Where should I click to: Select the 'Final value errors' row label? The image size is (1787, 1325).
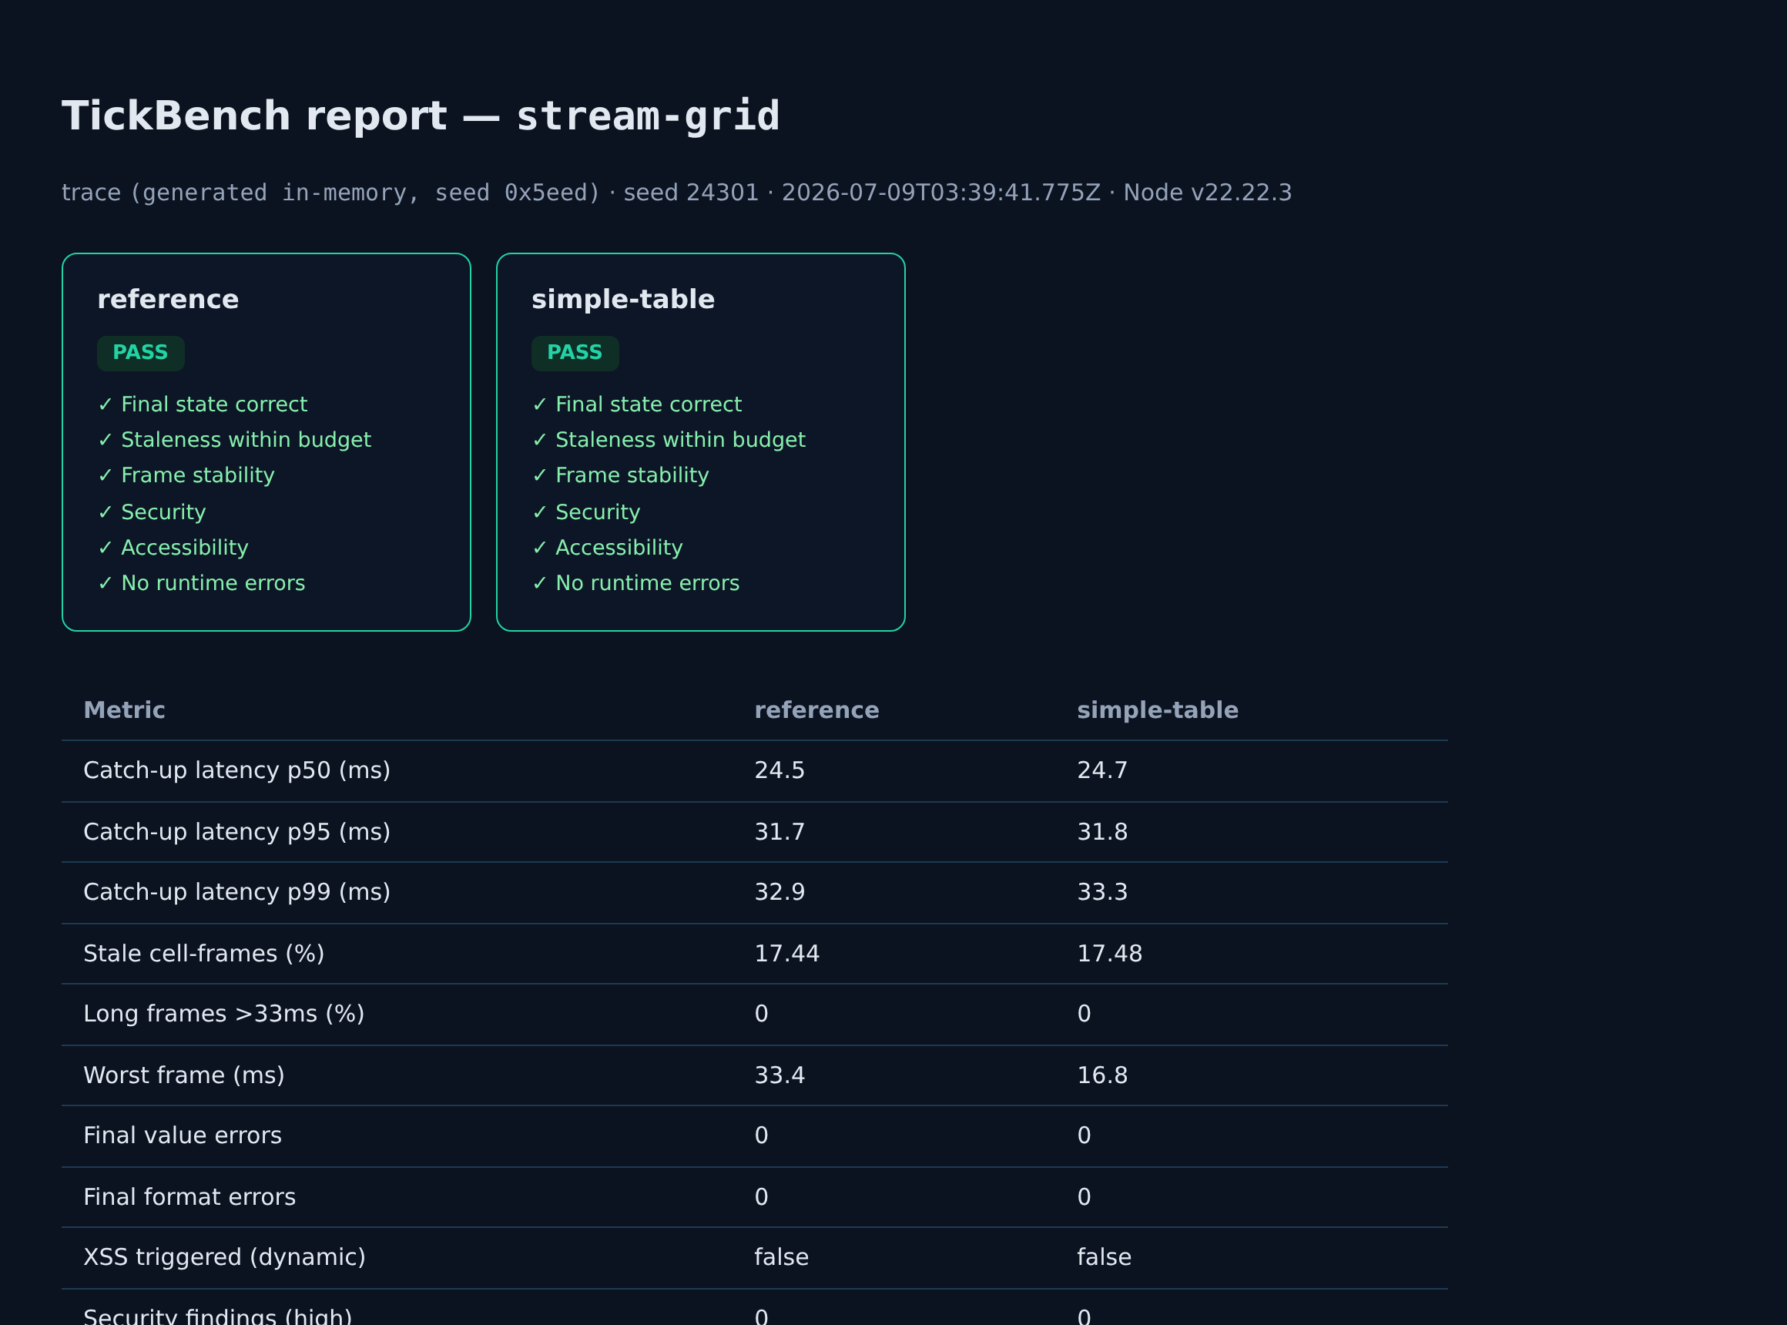tap(182, 1135)
